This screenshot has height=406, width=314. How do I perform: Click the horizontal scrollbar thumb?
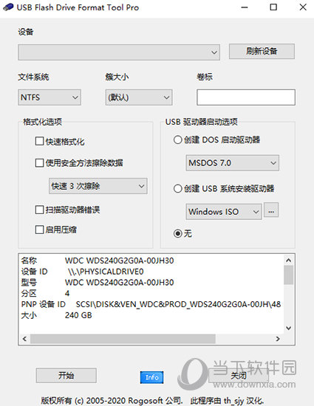click(123, 339)
